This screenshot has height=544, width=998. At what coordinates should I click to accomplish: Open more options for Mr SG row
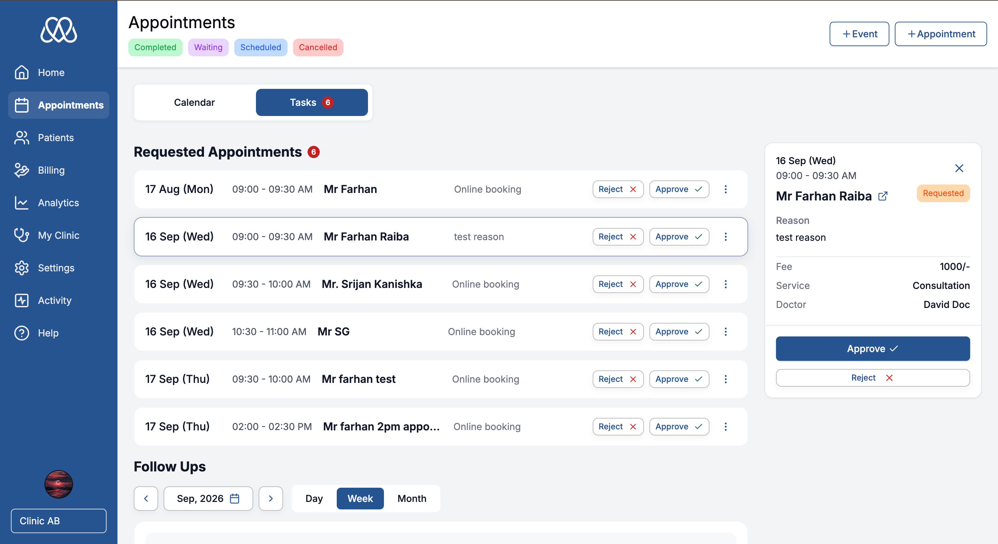(726, 331)
